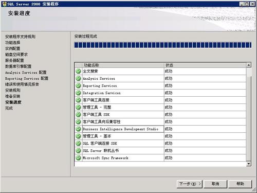Click the 下一步(N) > button
The width and height of the screenshot is (257, 193).
[x=190, y=184]
